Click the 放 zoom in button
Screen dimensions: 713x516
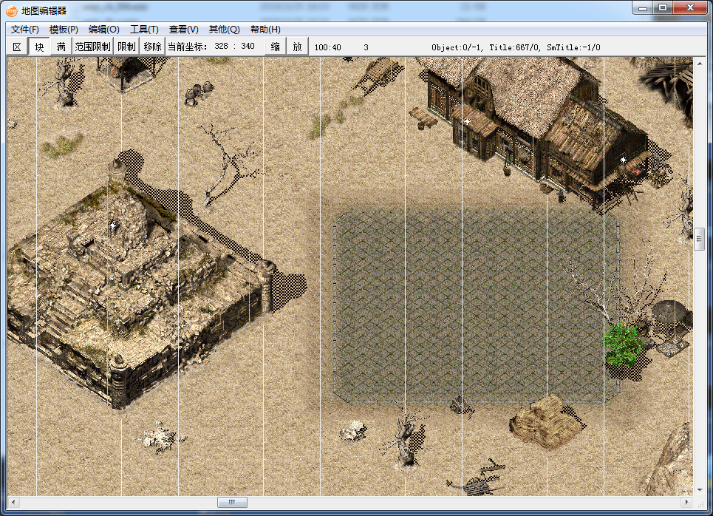tap(297, 47)
